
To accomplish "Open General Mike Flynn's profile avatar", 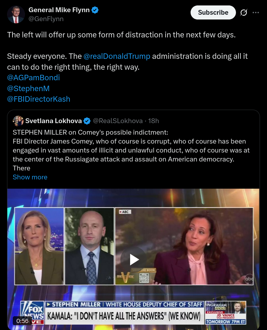I will point(16,14).
